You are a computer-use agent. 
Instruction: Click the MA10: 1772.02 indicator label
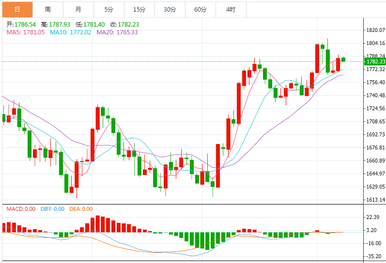click(x=71, y=32)
